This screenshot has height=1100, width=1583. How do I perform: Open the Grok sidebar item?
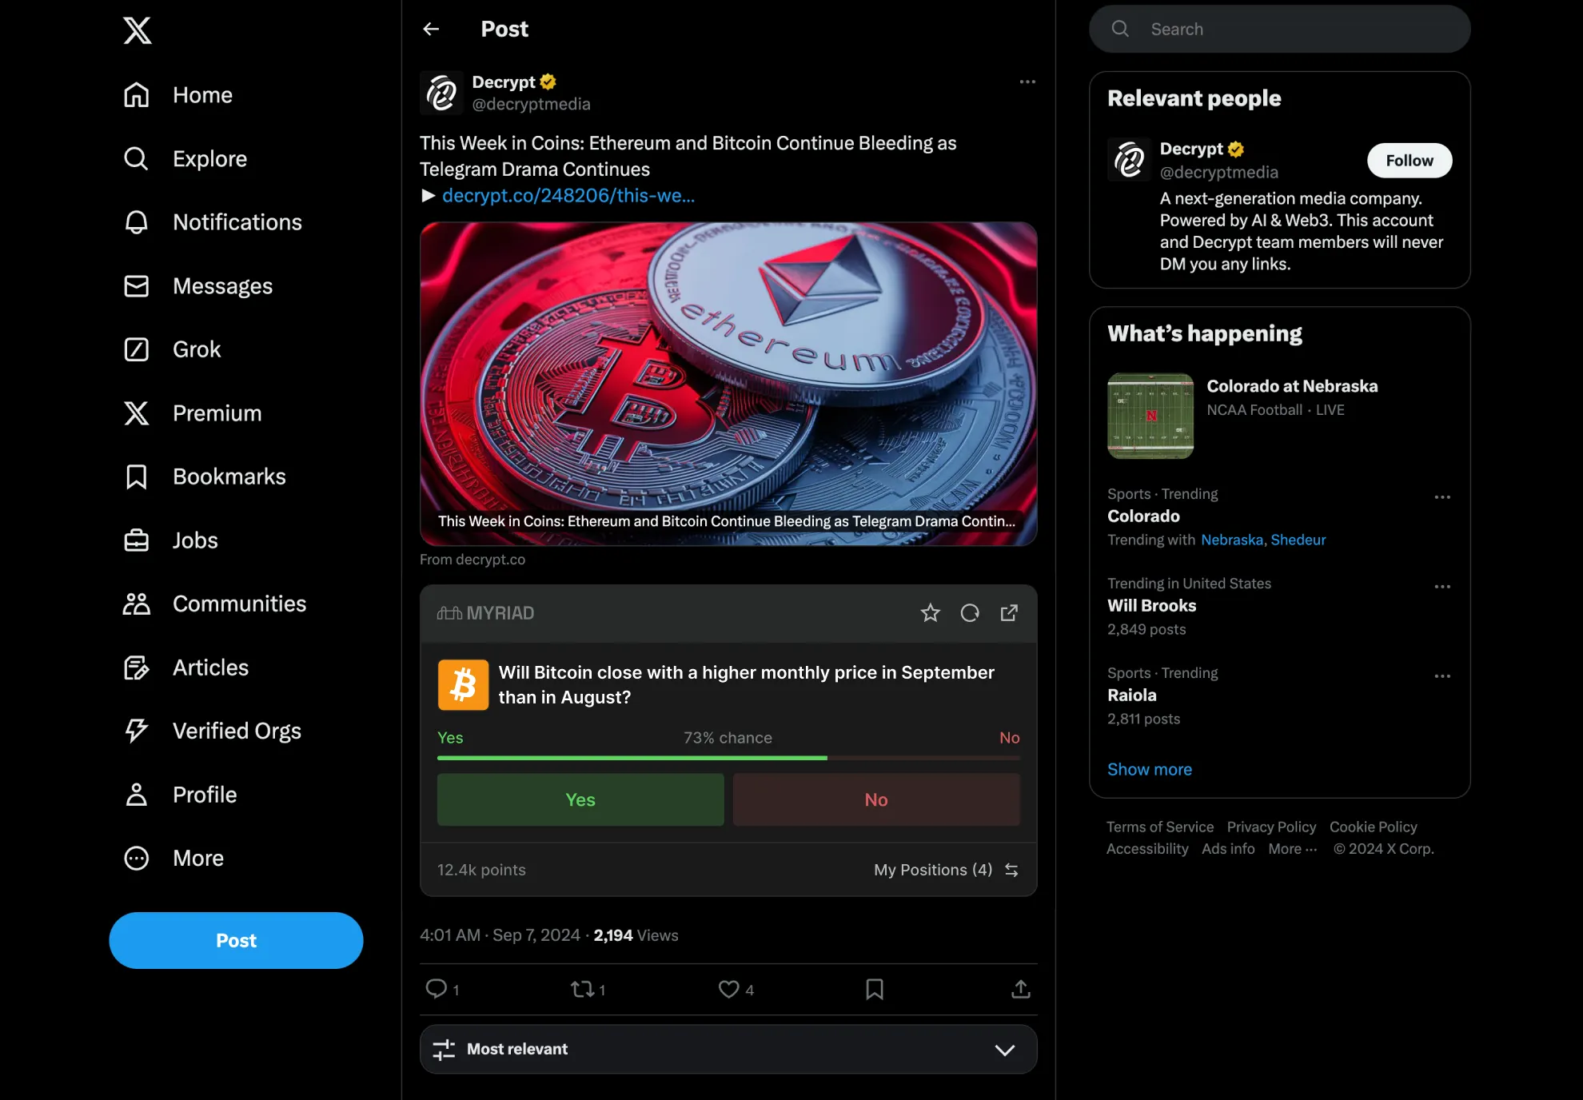[197, 349]
